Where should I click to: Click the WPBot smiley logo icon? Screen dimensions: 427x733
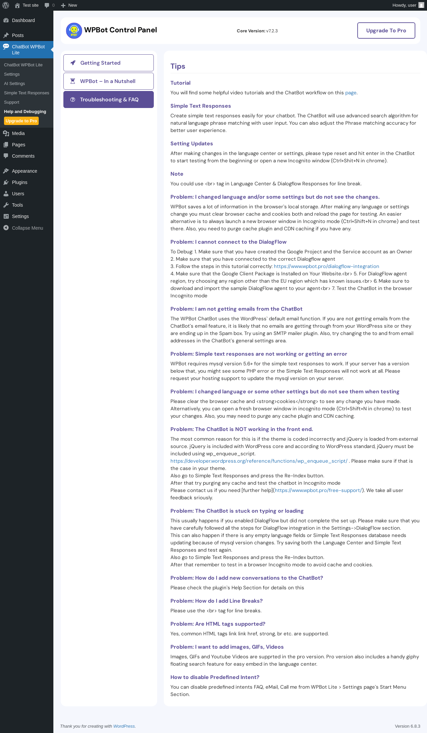74,31
